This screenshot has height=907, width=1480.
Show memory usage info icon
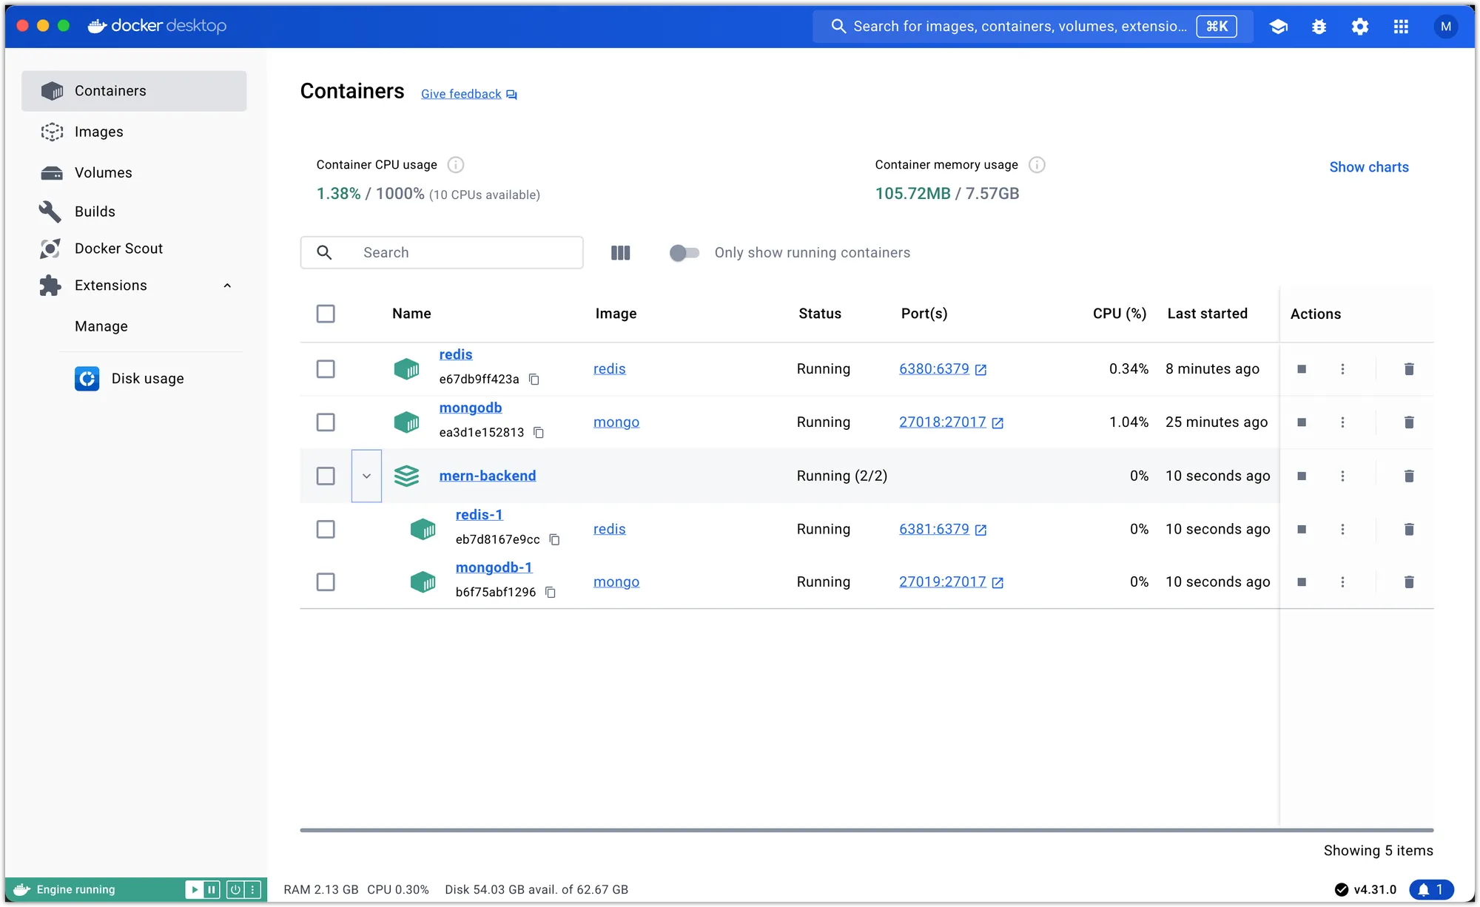1037,165
